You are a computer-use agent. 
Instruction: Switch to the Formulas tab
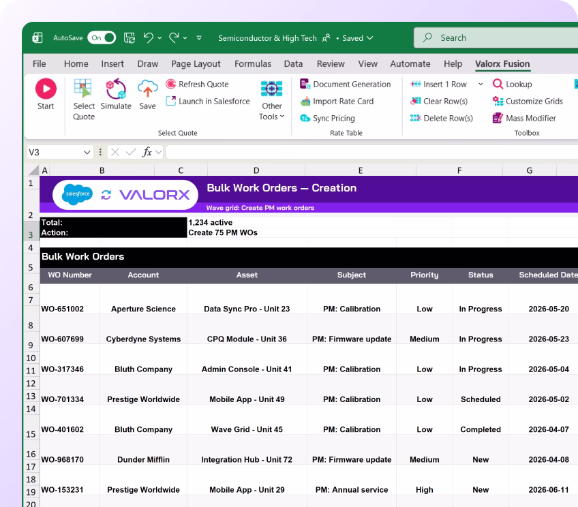pos(253,64)
